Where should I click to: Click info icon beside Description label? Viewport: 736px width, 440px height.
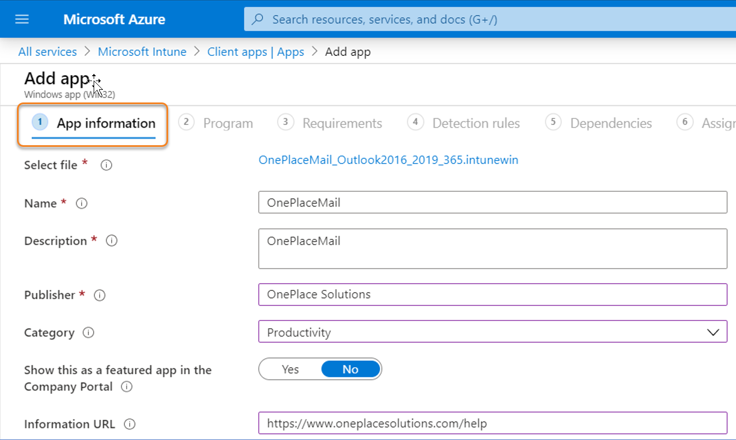[x=112, y=241]
